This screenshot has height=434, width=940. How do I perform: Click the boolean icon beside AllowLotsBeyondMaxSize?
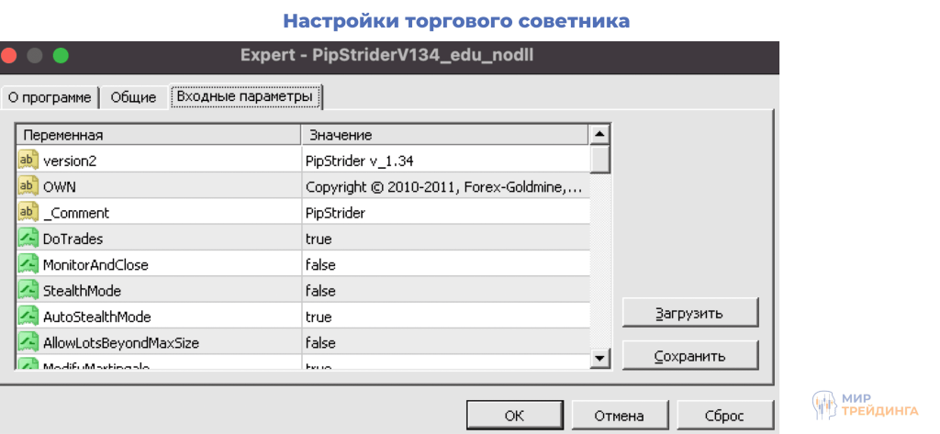point(28,343)
